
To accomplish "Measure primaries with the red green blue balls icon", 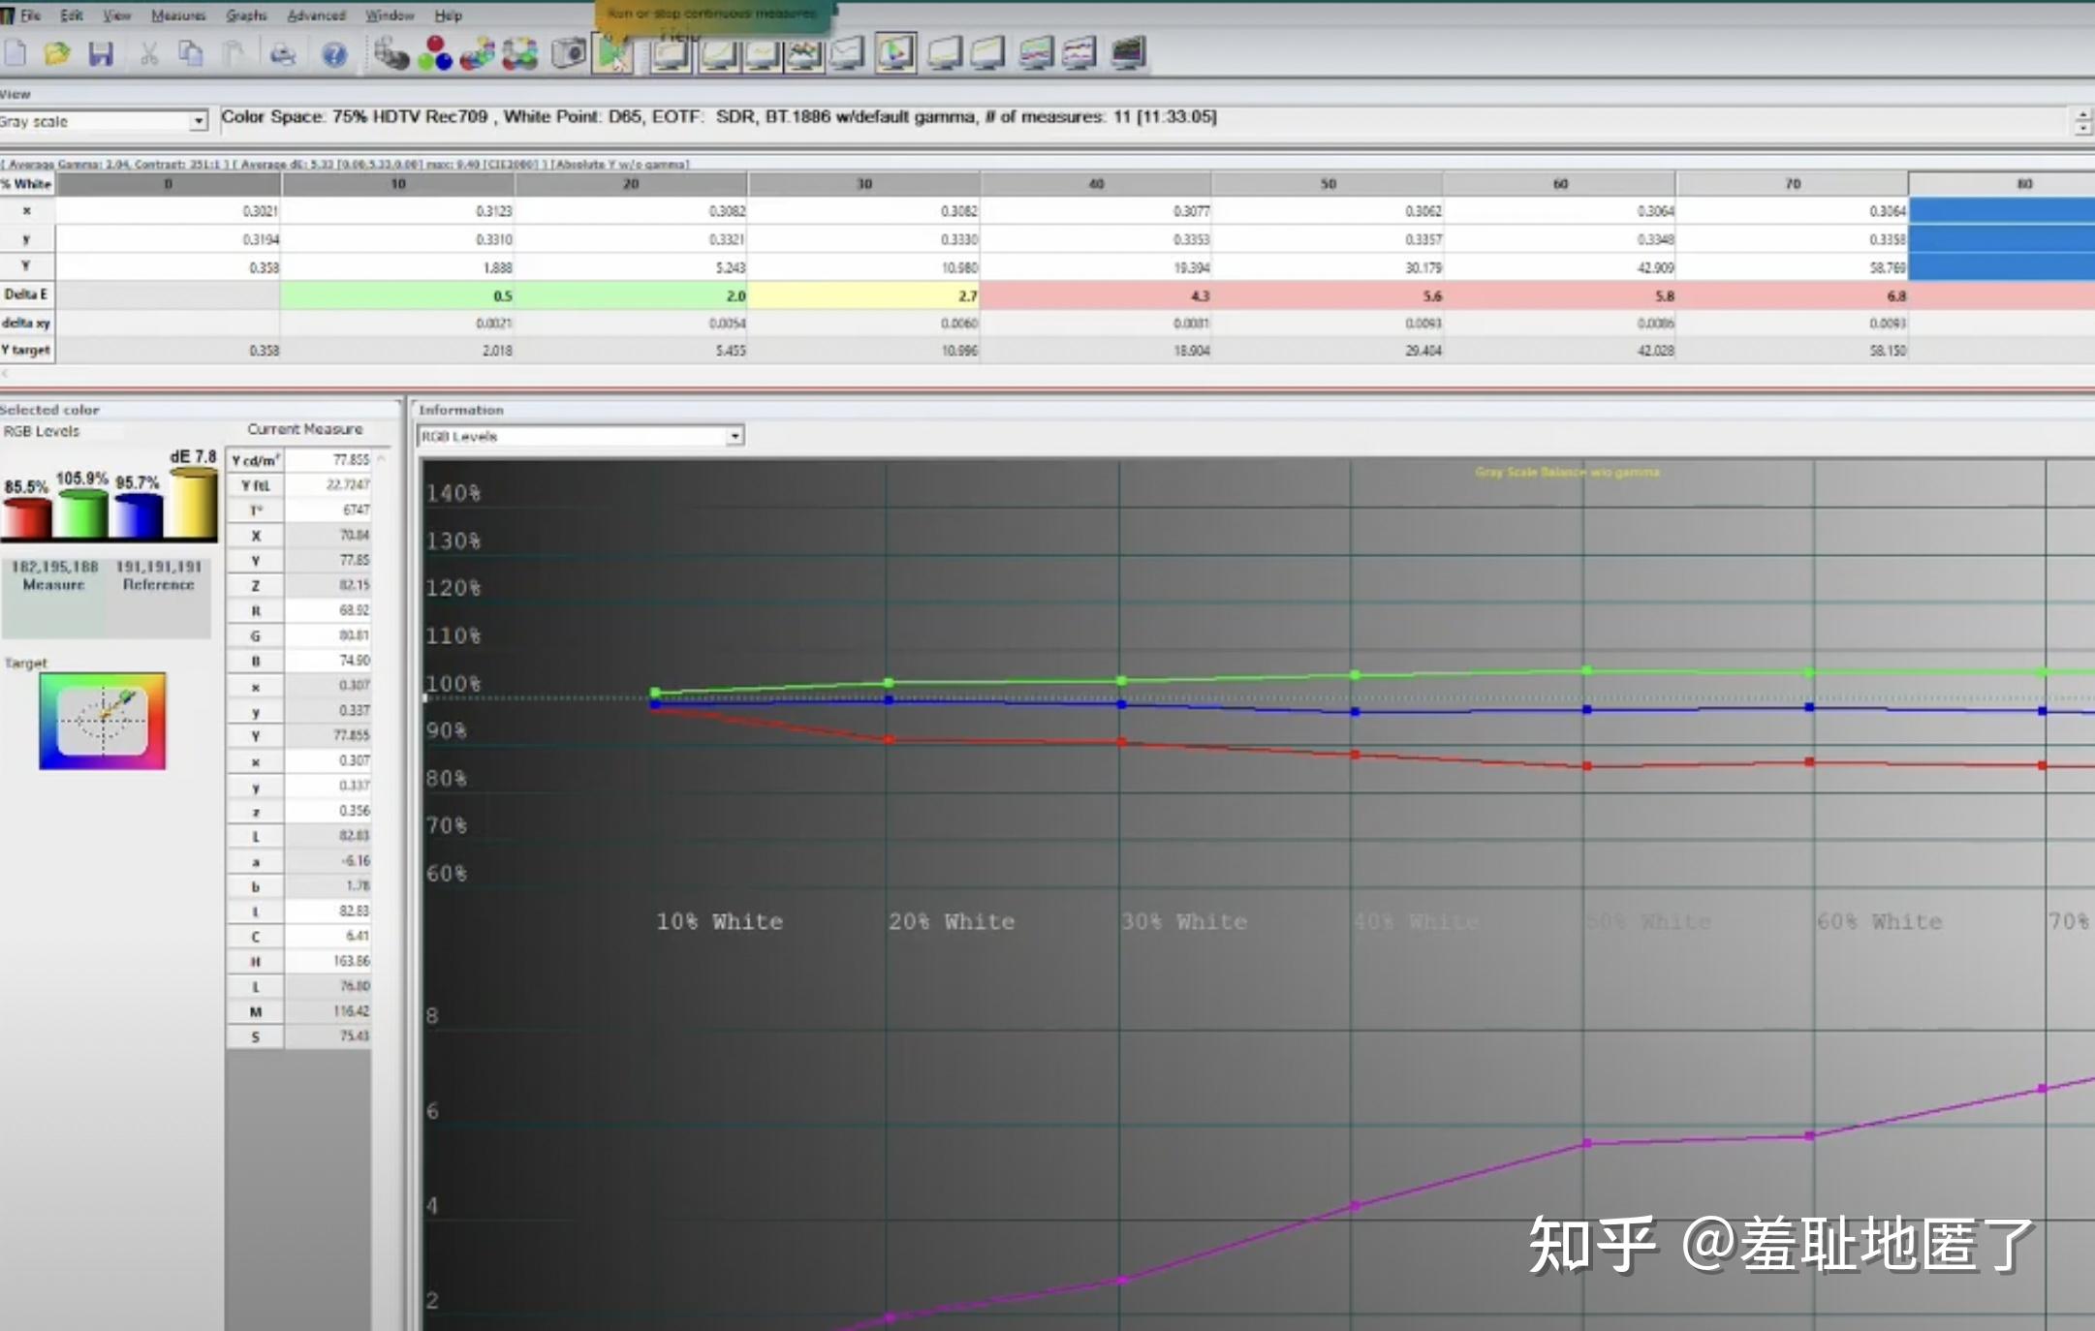I will [434, 53].
